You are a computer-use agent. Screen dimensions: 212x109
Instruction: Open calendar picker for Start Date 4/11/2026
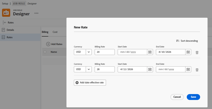click(x=150, y=69)
